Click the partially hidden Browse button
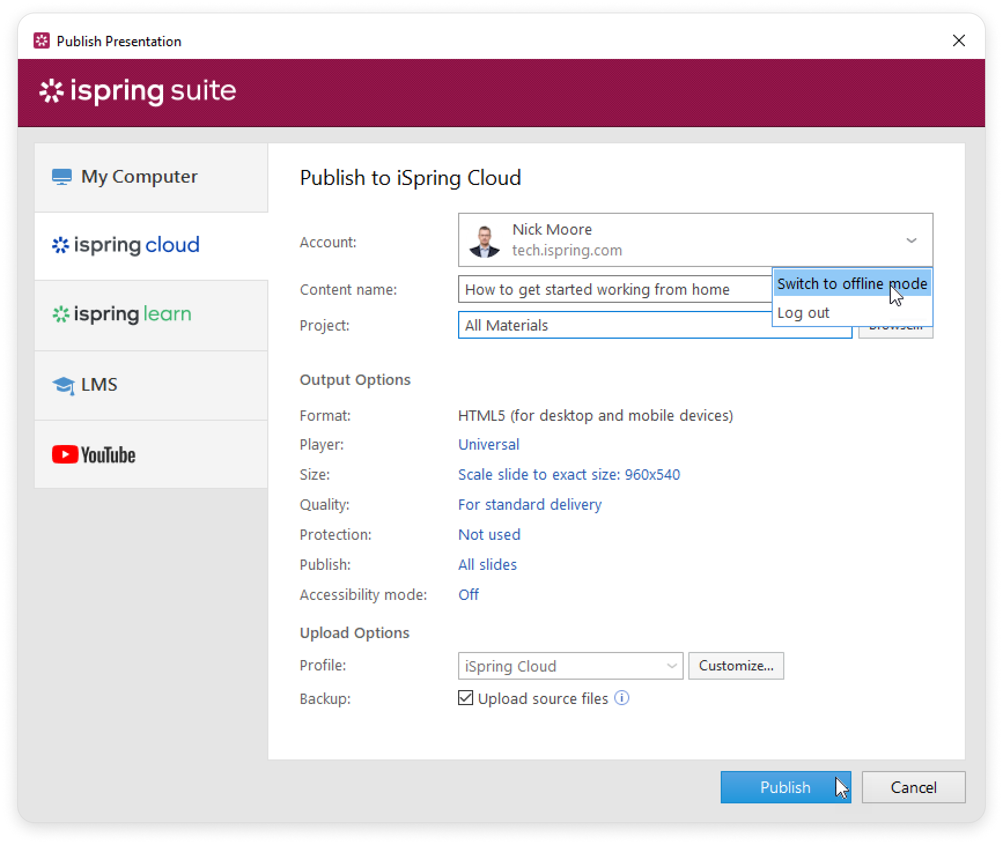This screenshot has width=1003, height=845. tap(895, 332)
